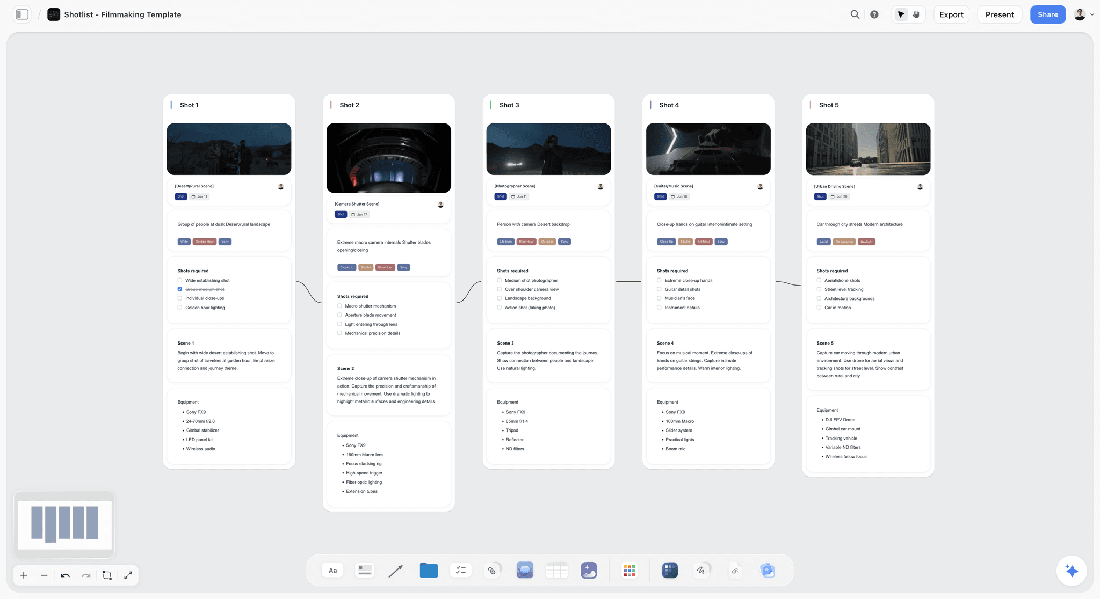Check Over shoulder camera view checkbox
The height and width of the screenshot is (599, 1100).
pos(500,289)
